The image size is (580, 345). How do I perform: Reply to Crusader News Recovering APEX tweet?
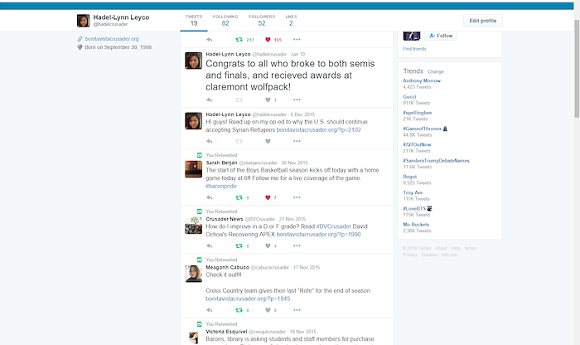point(210,245)
